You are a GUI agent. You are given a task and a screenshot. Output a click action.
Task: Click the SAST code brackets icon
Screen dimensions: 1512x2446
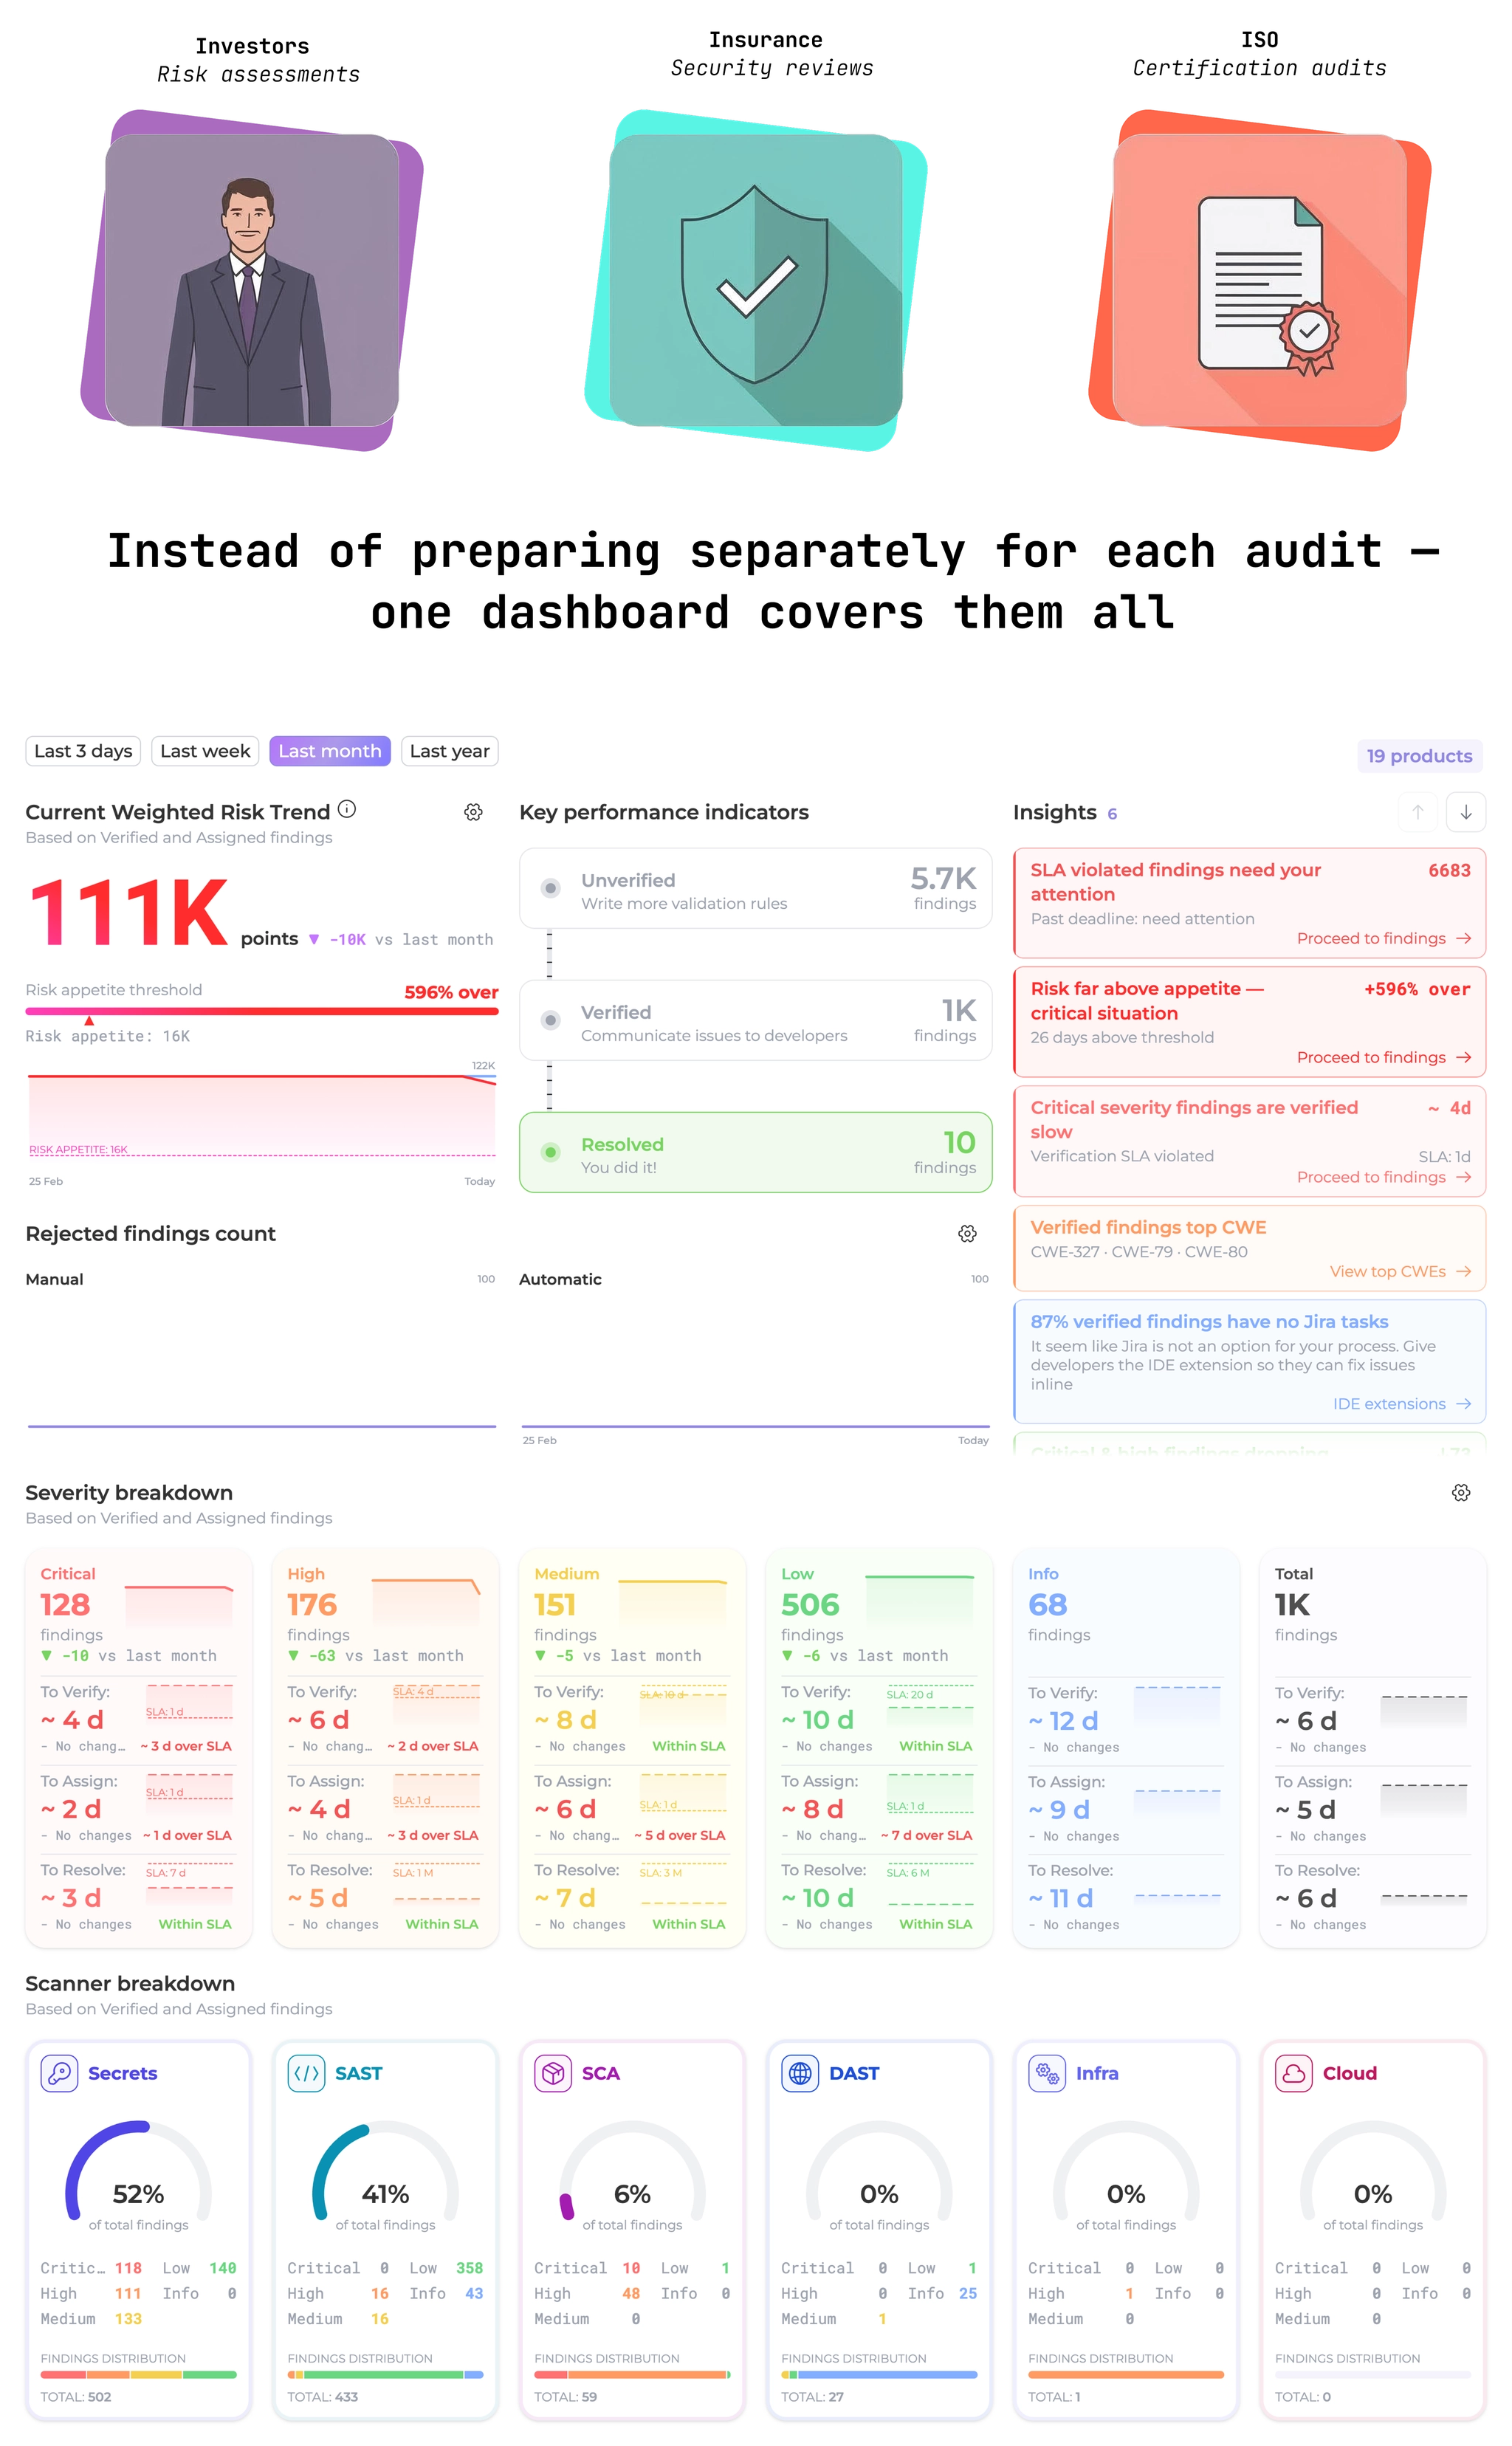click(306, 2073)
